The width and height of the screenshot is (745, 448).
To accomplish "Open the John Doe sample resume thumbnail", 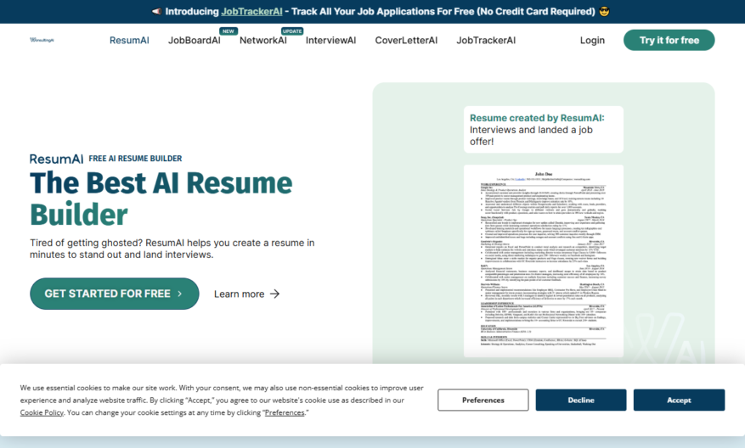I will click(544, 260).
